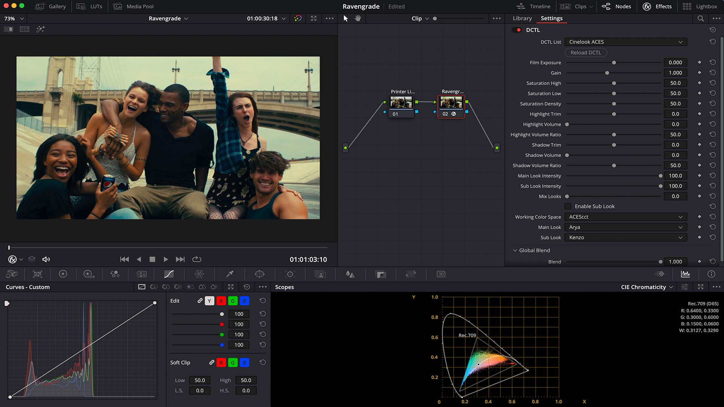
Task: Open the Color Warper hexagon palette
Action: click(199, 274)
